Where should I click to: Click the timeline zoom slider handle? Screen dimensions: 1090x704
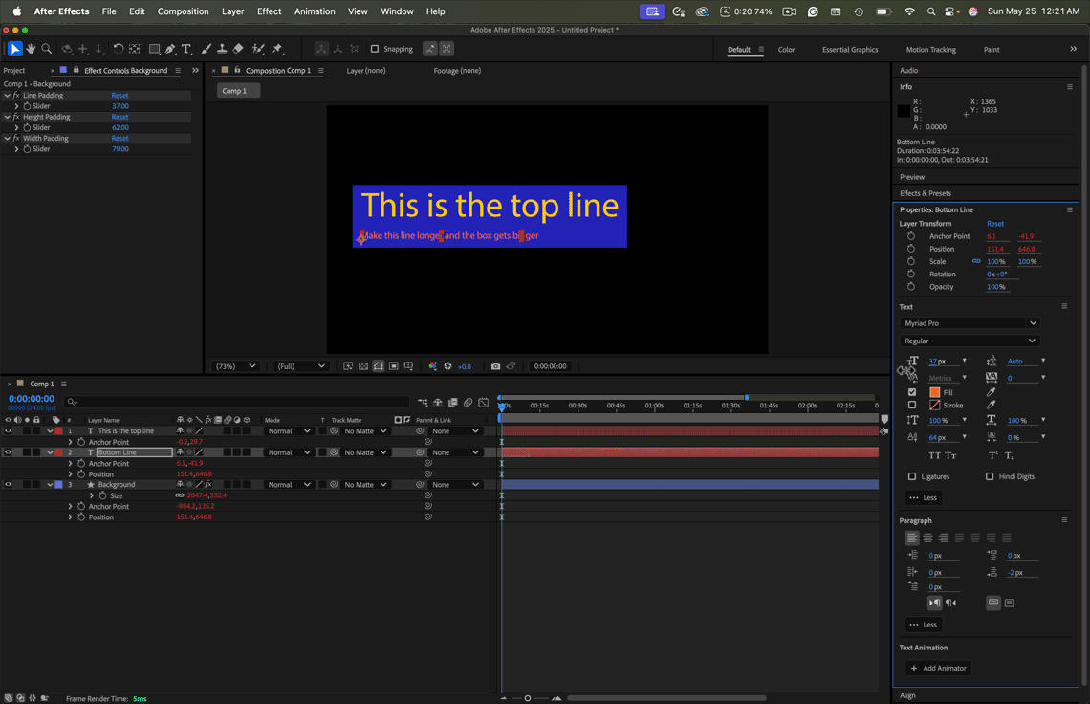click(x=528, y=698)
